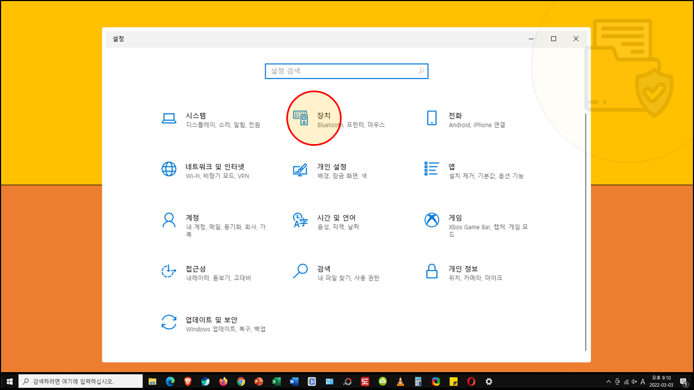Click the taskbar clock showing 오후 9:10
The height and width of the screenshot is (390, 694).
point(660,381)
